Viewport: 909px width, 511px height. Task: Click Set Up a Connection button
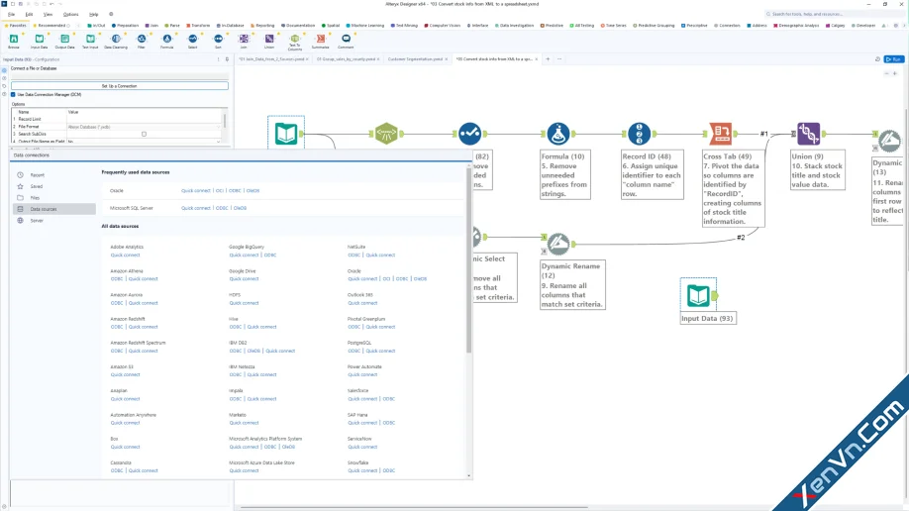120,86
